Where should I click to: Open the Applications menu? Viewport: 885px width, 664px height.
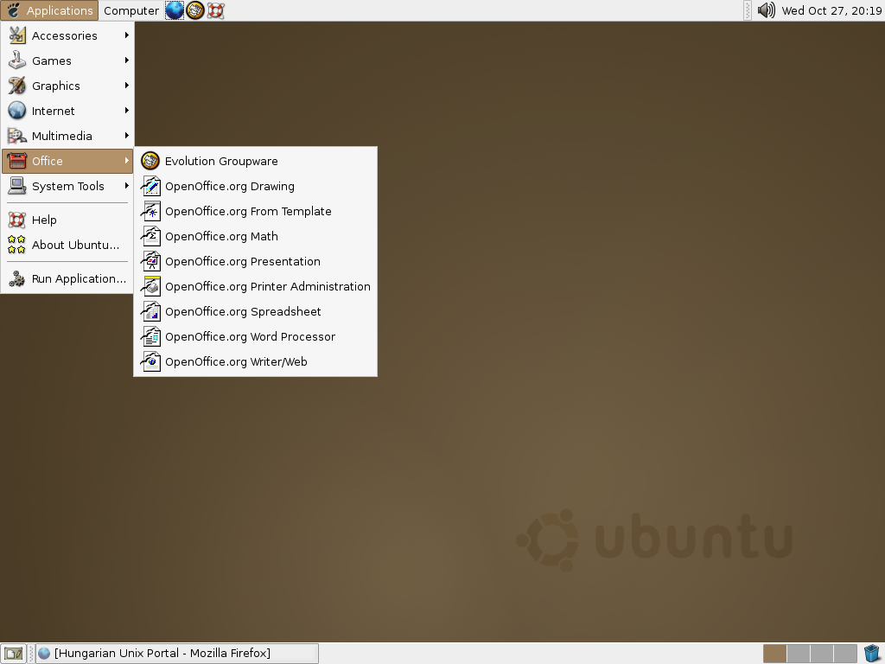(49, 10)
